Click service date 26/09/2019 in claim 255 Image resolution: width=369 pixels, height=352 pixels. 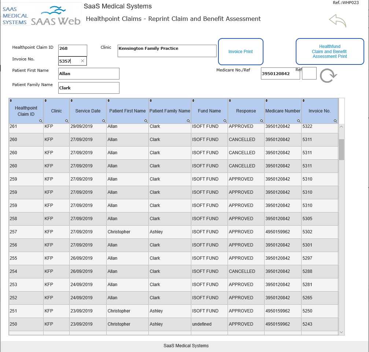point(88,258)
